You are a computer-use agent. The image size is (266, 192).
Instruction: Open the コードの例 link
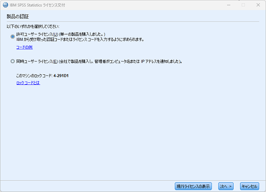(x=24, y=47)
